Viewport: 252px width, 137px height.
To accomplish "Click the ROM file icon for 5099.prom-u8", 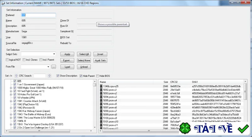I will tap(101, 114).
